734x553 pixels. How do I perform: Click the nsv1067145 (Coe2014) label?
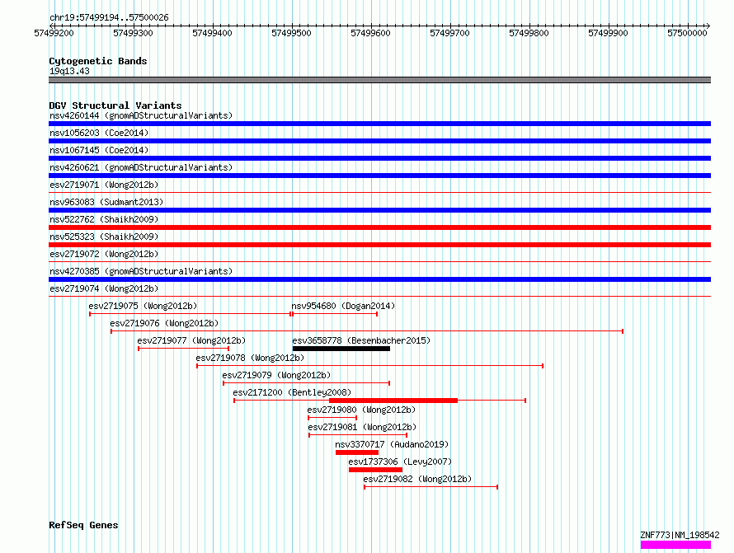(99, 150)
